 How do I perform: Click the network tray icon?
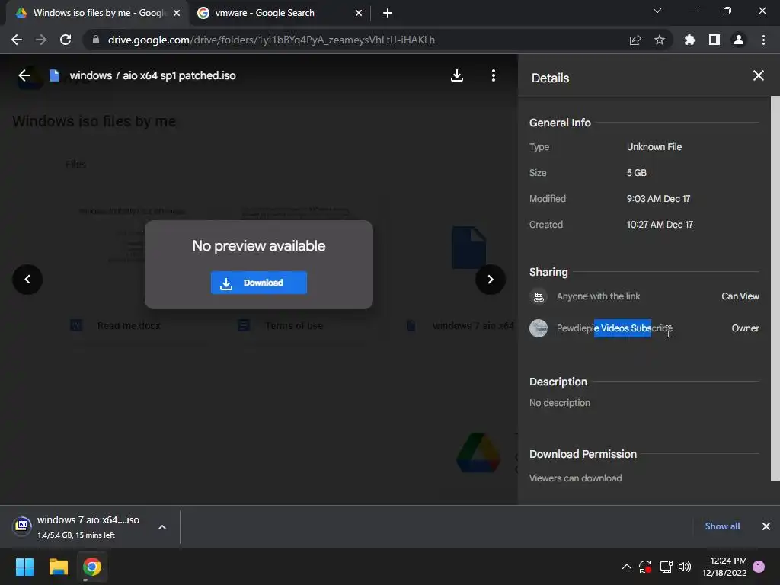[x=666, y=567]
